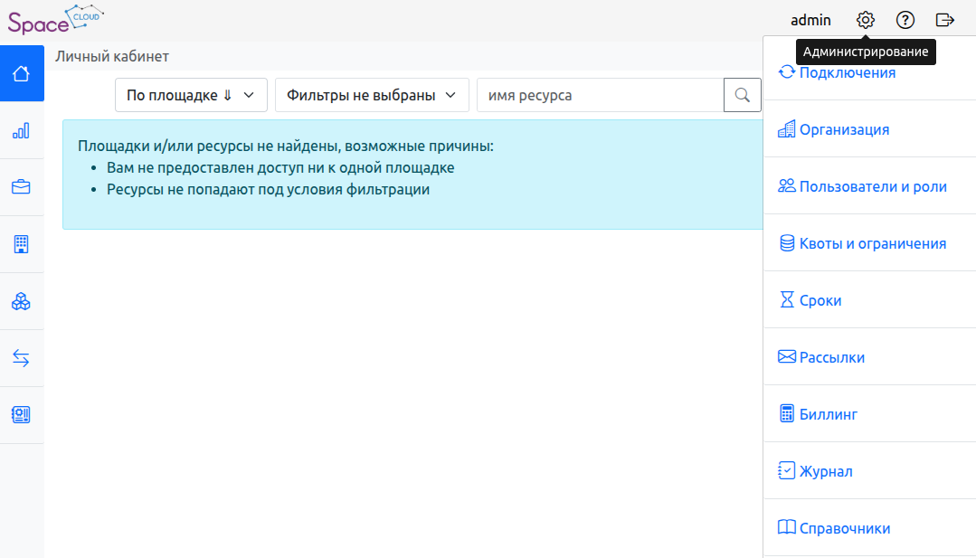The height and width of the screenshot is (558, 976).
Task: Open the Administration gear icon
Action: point(866,20)
